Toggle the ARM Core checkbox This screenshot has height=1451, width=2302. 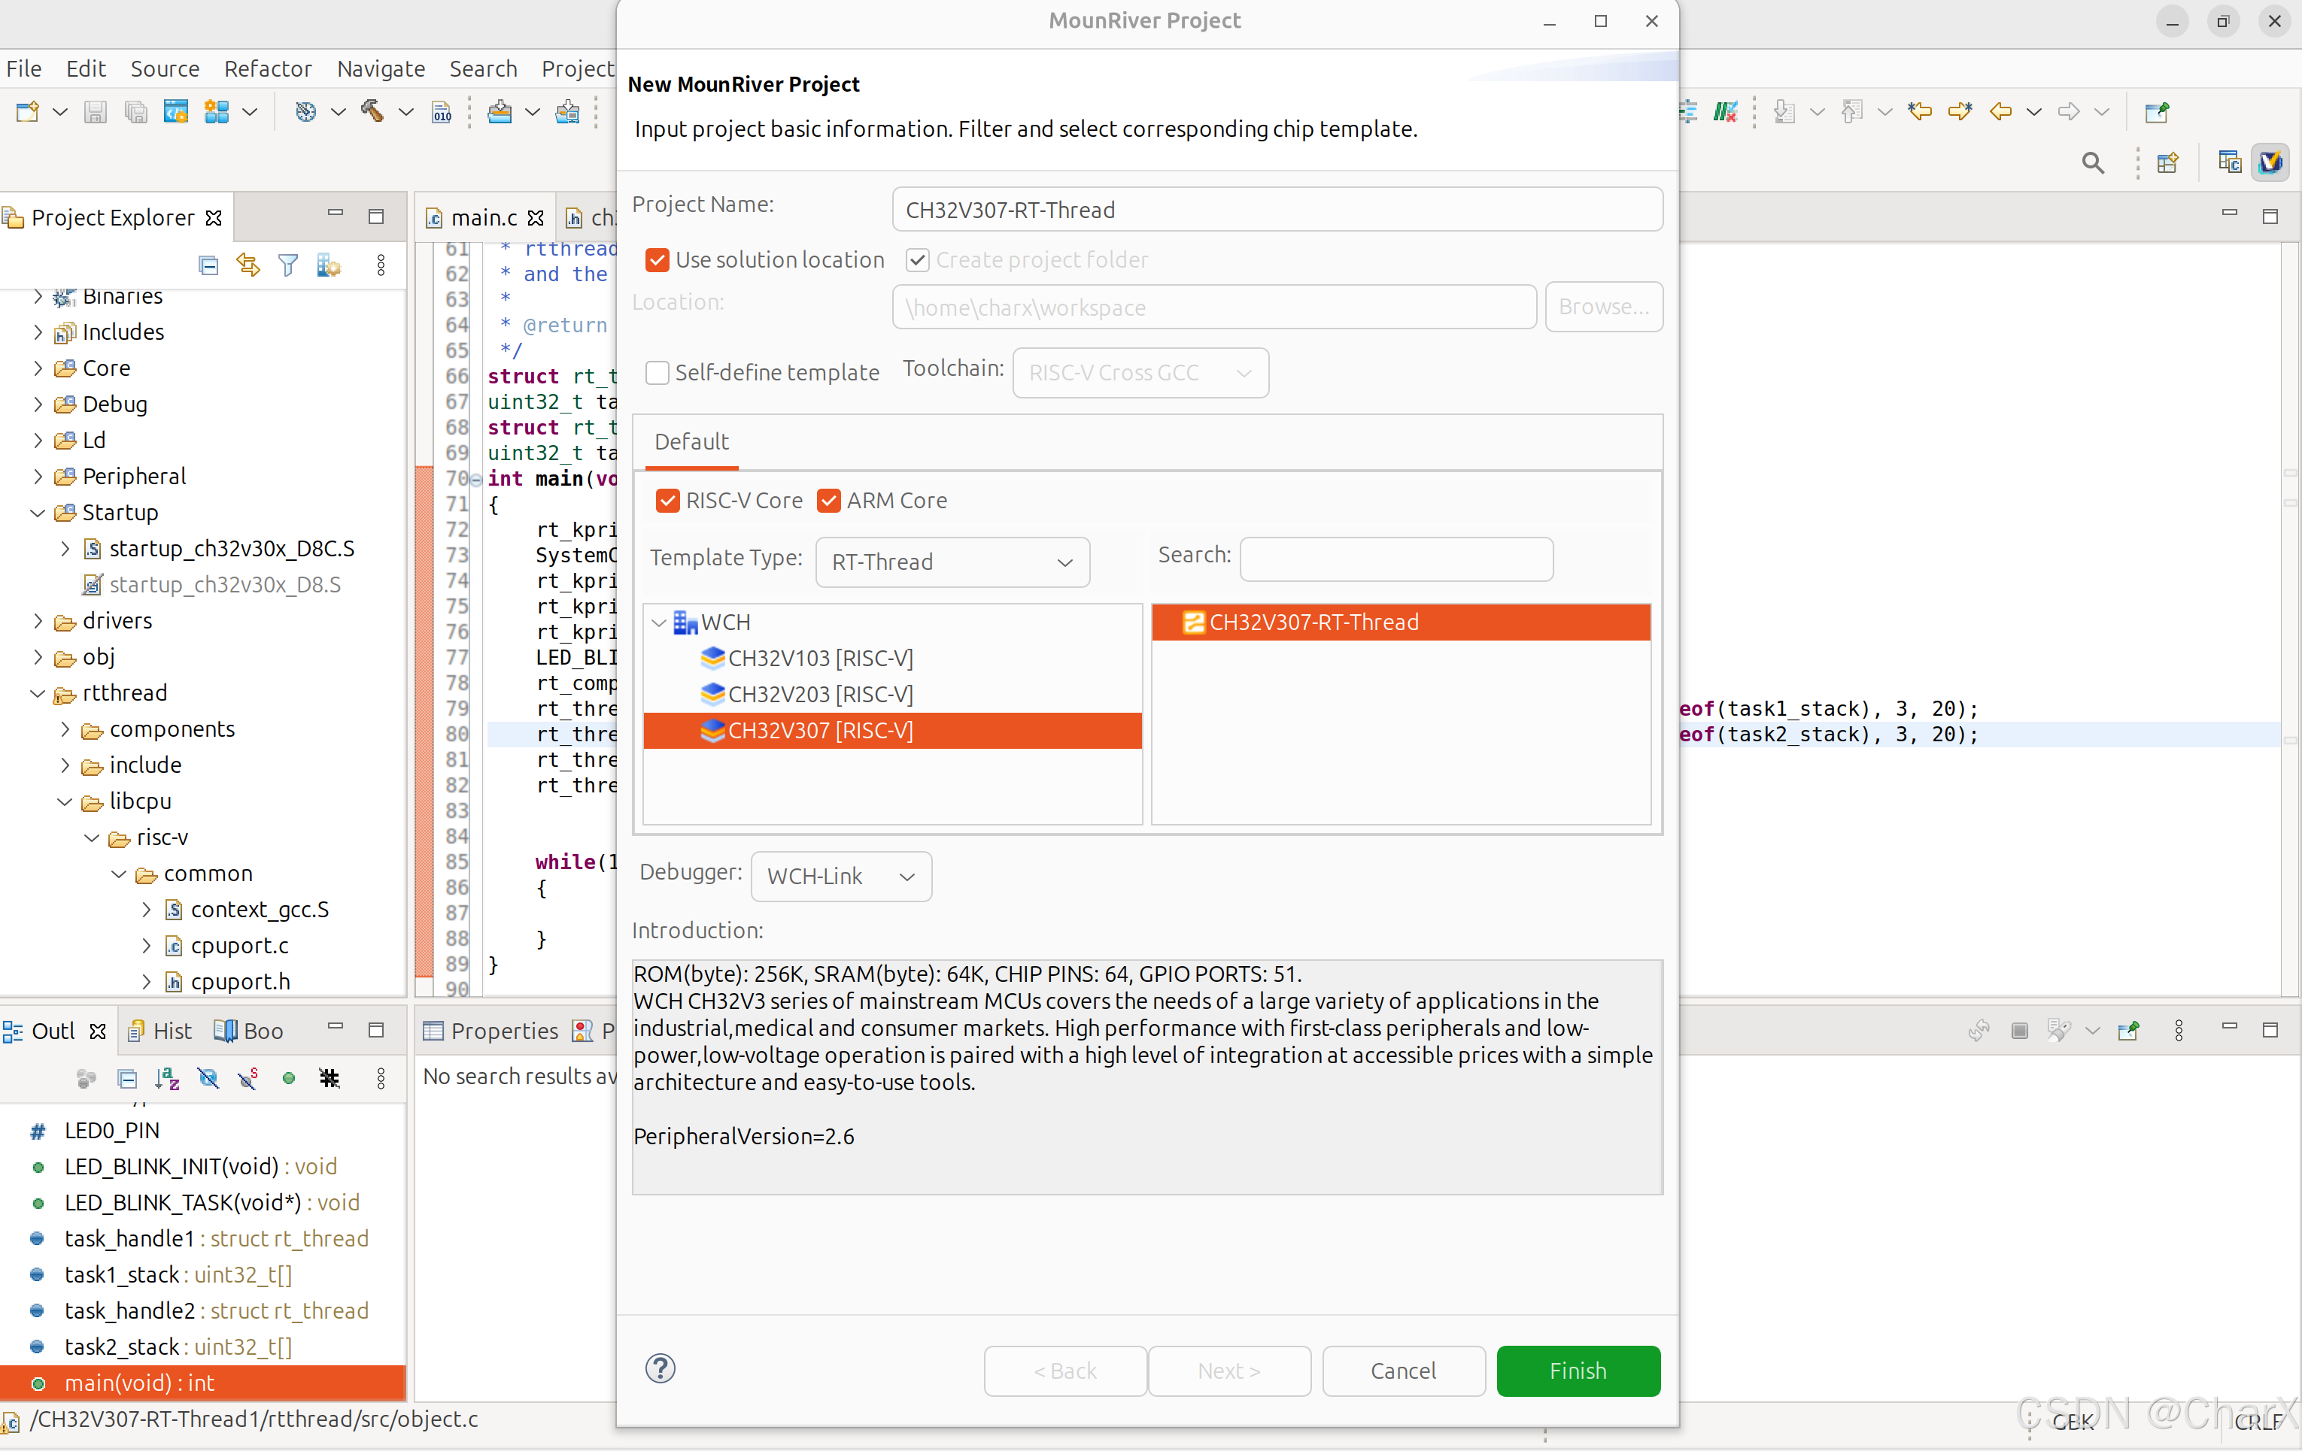tap(829, 500)
